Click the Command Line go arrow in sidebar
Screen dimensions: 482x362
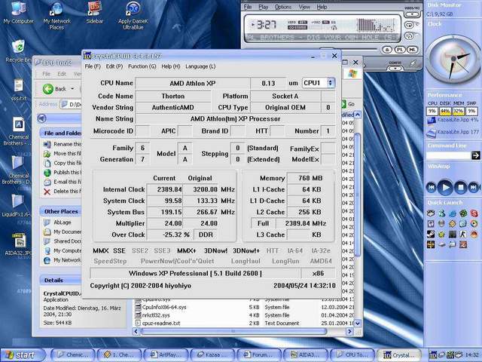pos(475,155)
